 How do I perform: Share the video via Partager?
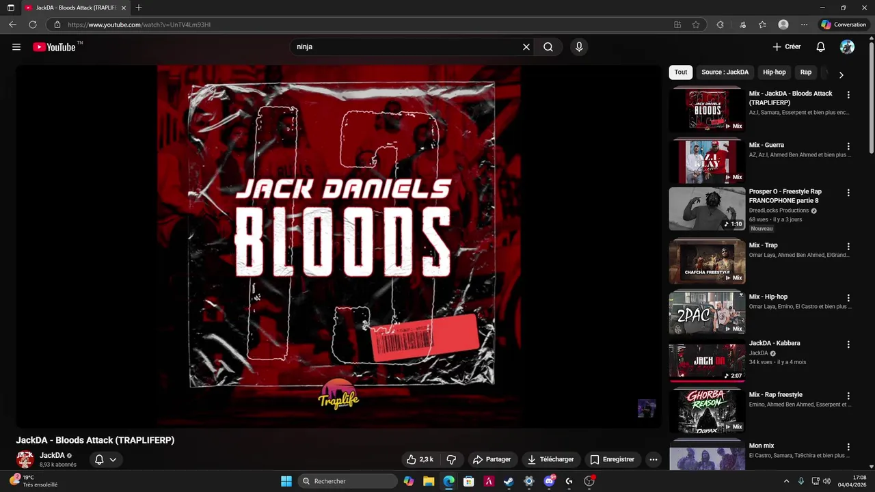(x=492, y=459)
